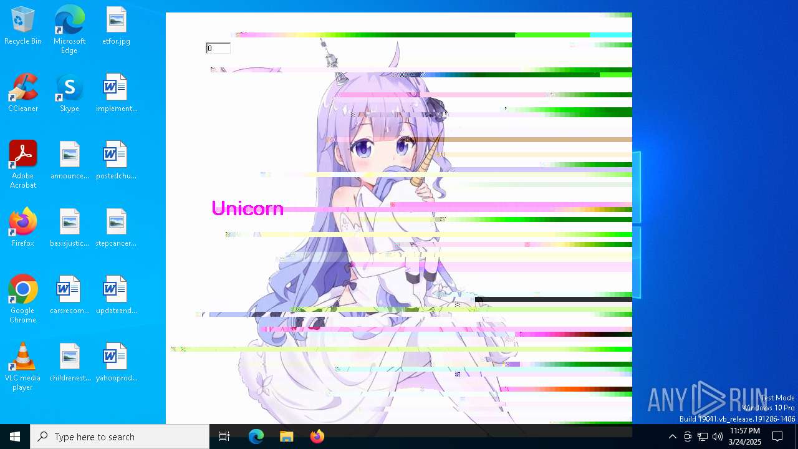Open CCleaner desktop shortcut
Image resolution: width=798 pixels, height=449 pixels.
23,94
